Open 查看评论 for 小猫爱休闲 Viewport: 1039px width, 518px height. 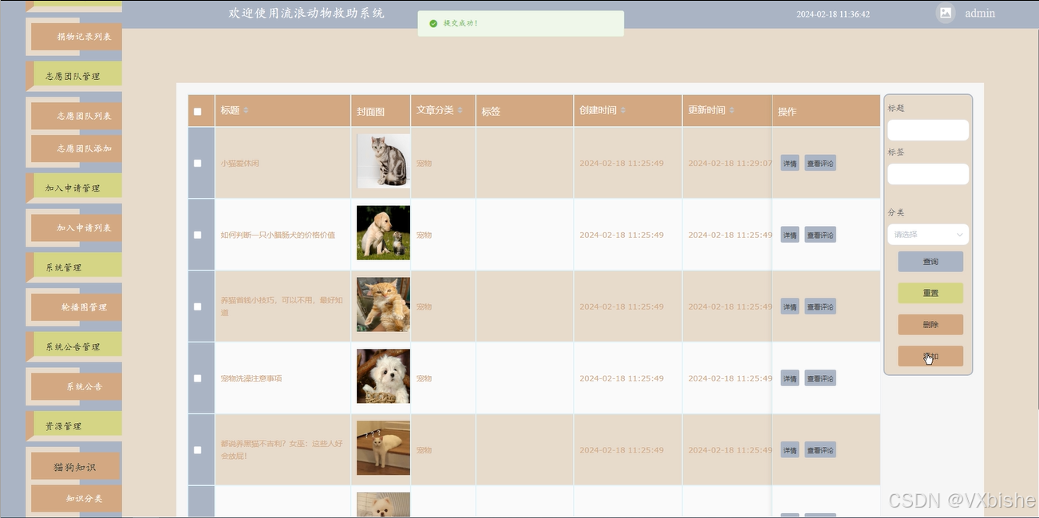tap(820, 163)
